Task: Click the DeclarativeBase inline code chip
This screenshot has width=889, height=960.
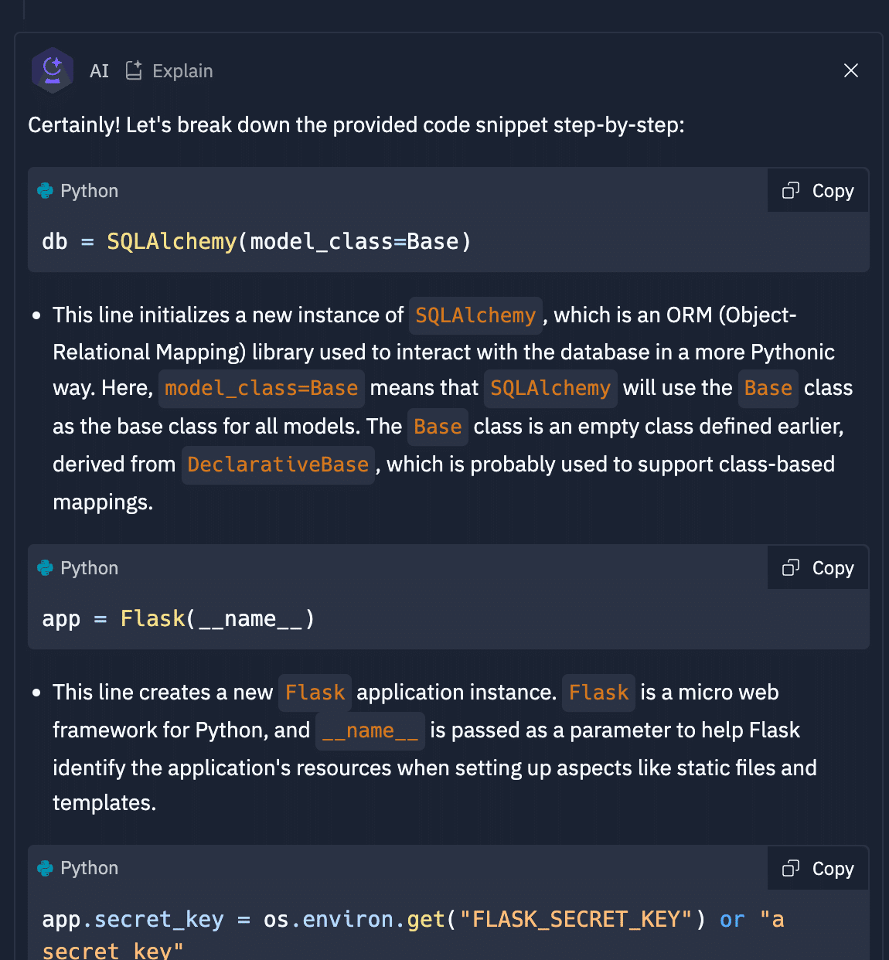Action: [x=278, y=465]
